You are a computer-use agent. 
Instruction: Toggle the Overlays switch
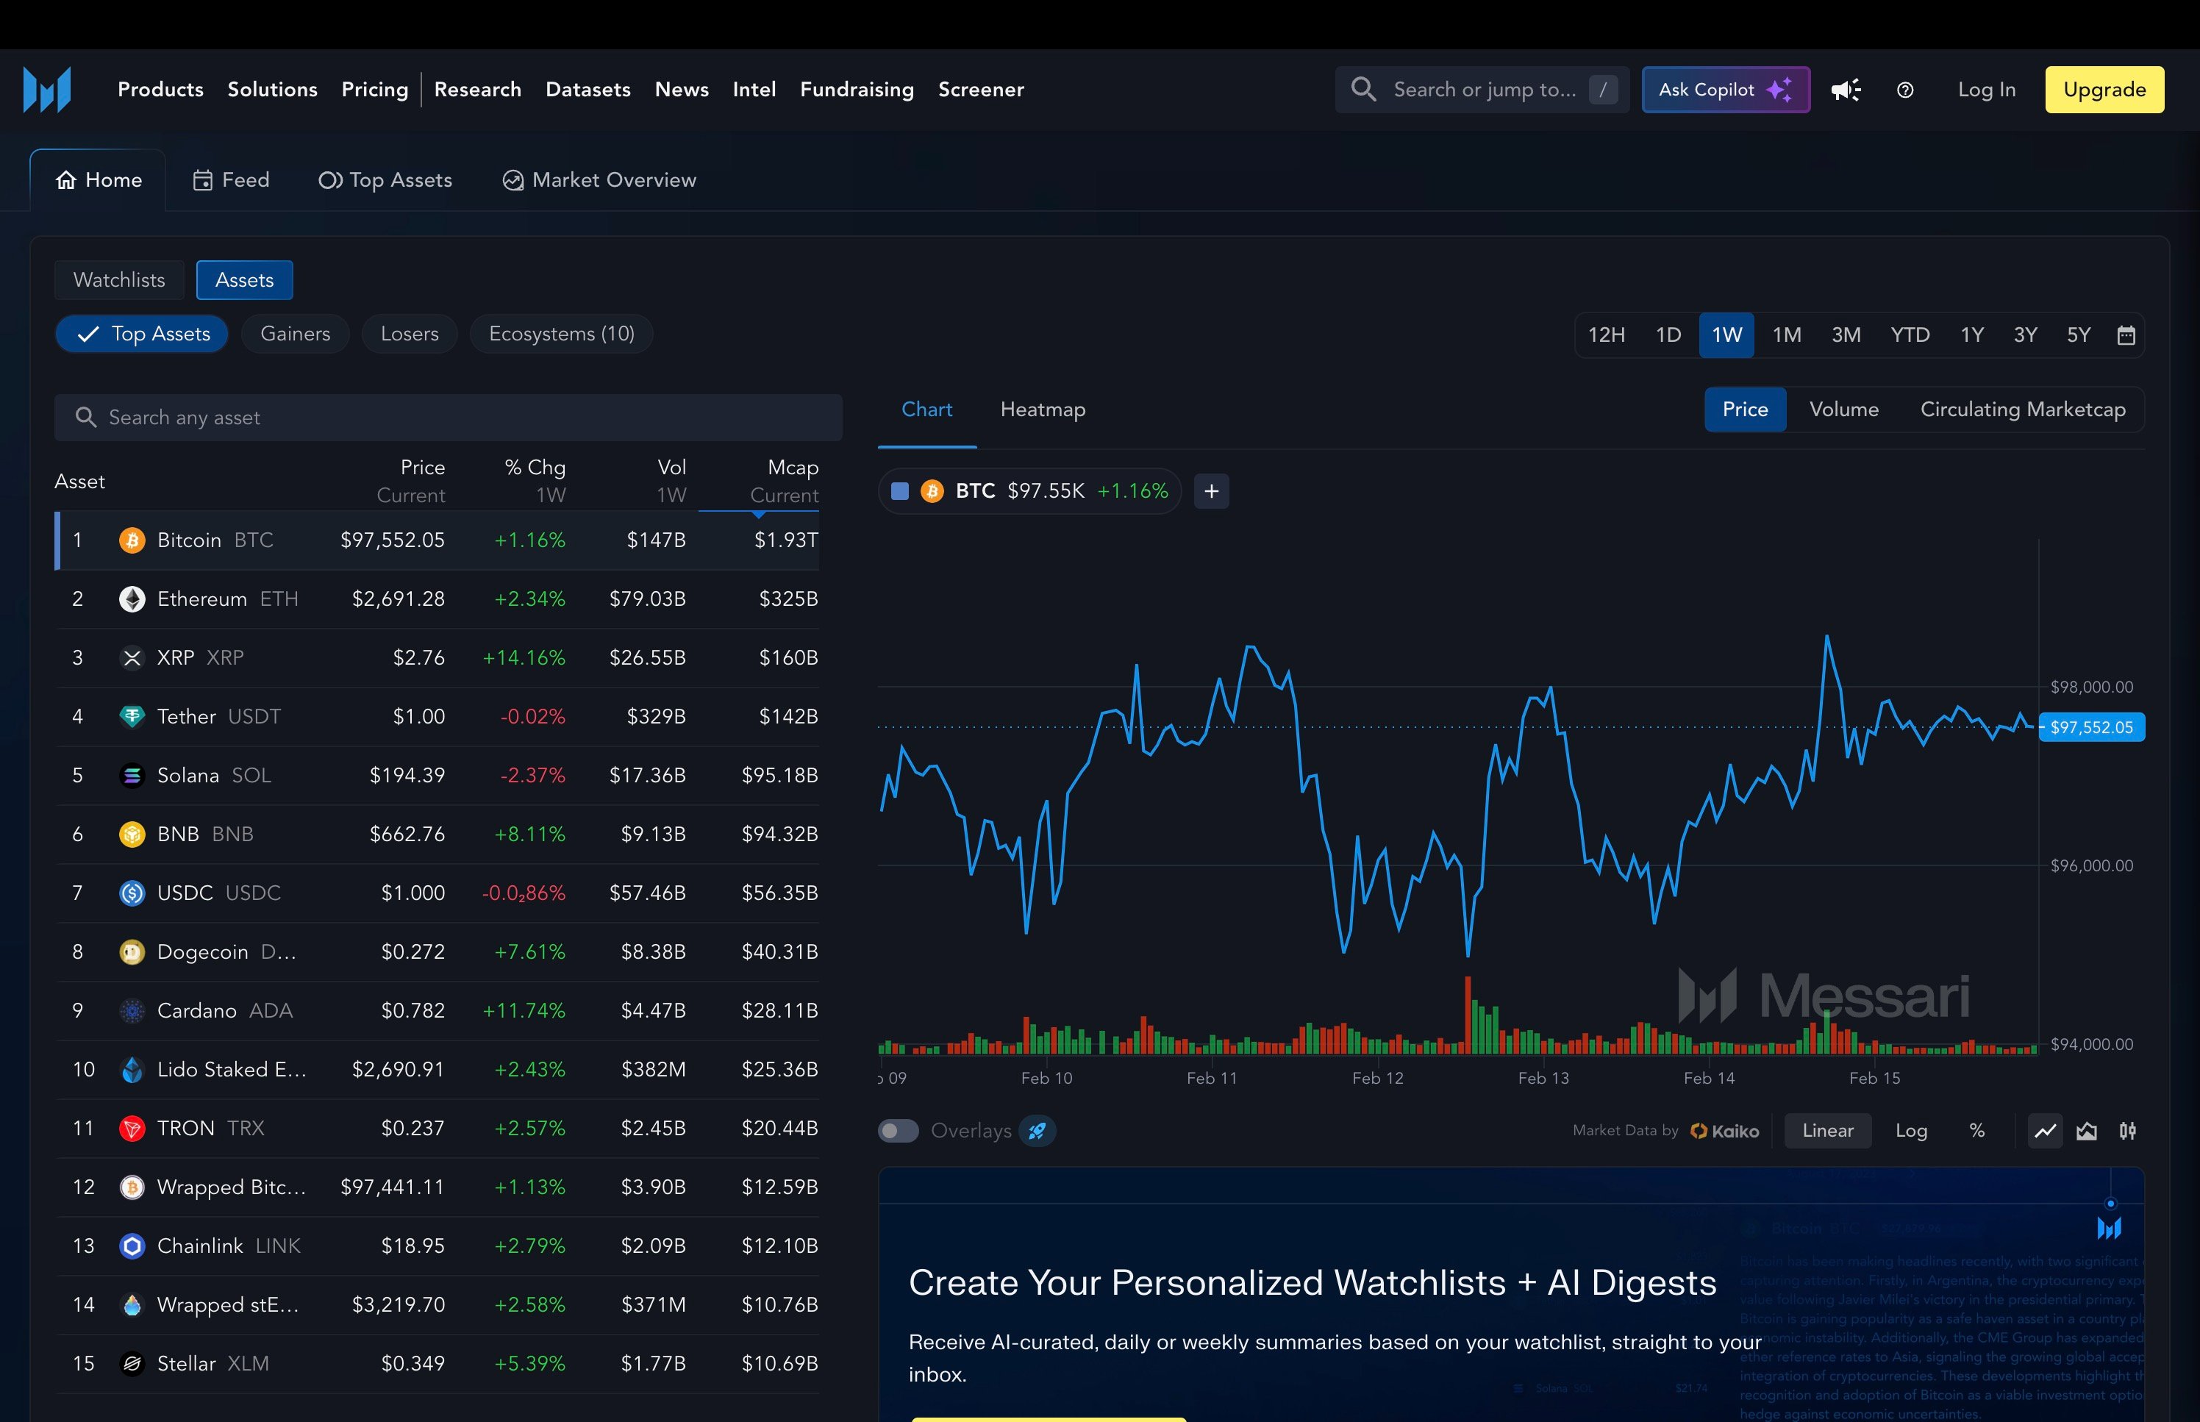tap(897, 1130)
